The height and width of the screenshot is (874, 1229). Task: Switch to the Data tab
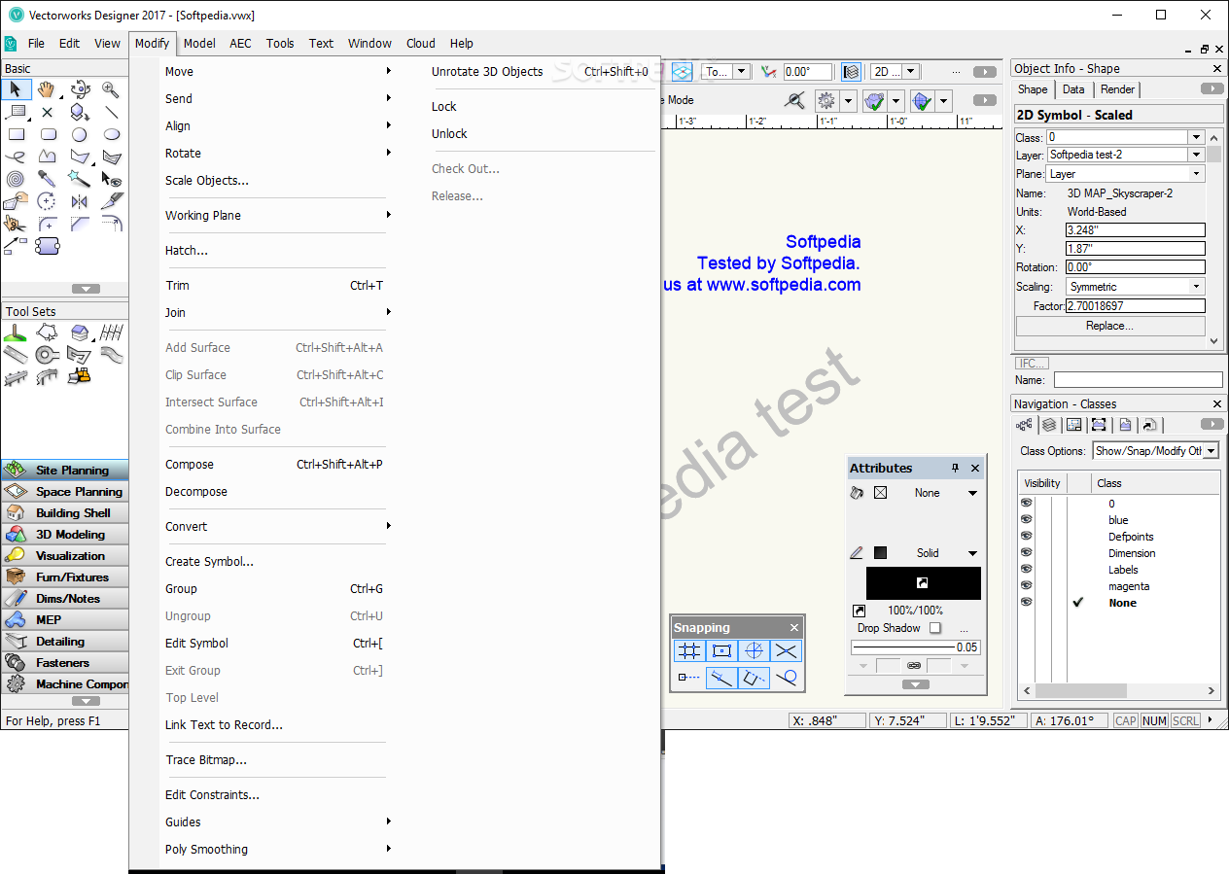click(1073, 89)
